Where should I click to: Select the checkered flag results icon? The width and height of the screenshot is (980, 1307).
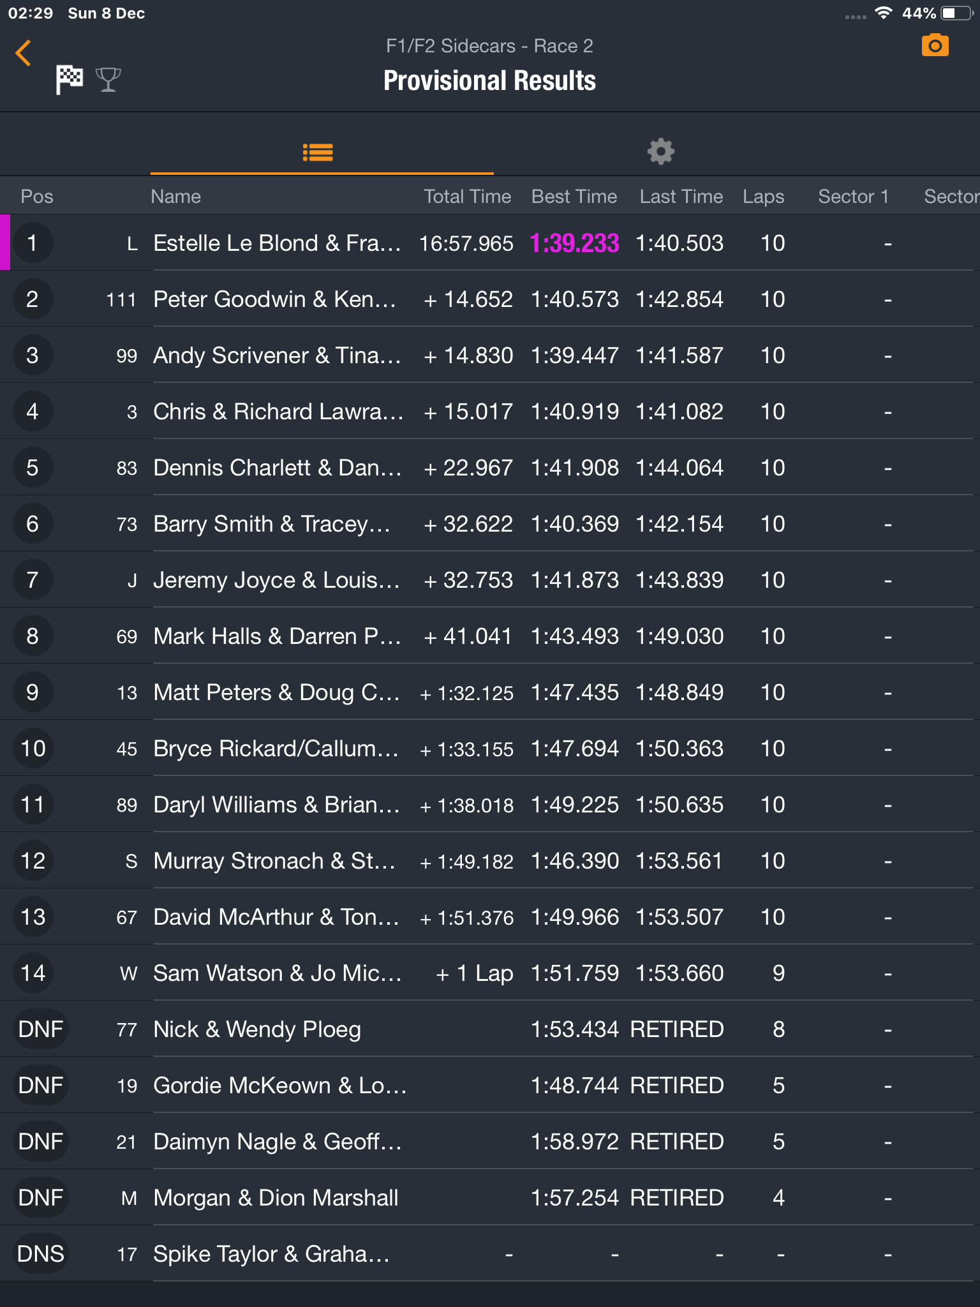point(70,79)
